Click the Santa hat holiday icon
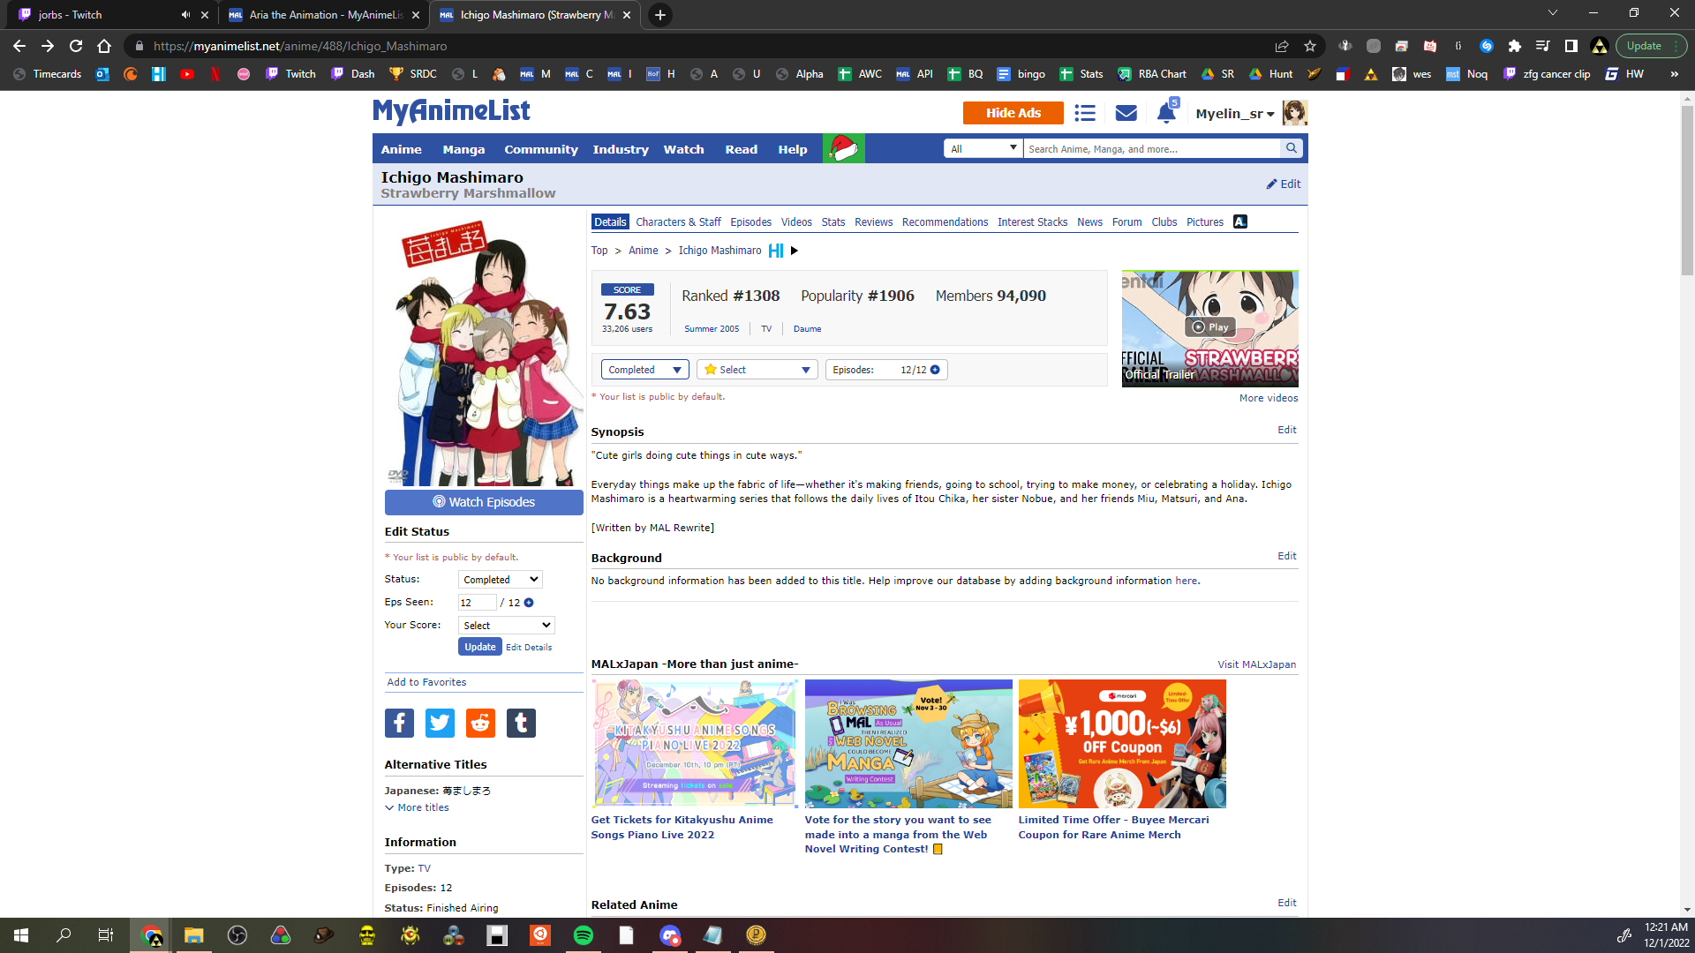 click(843, 148)
